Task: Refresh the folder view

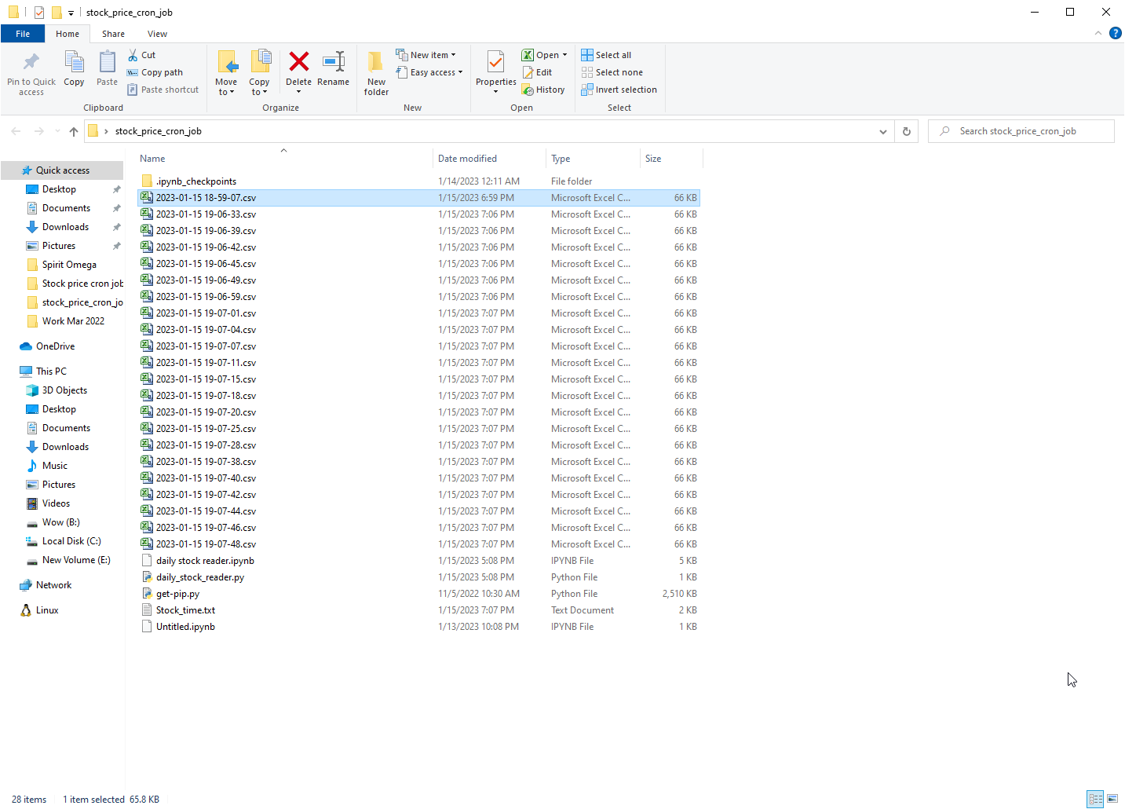Action: [x=907, y=131]
